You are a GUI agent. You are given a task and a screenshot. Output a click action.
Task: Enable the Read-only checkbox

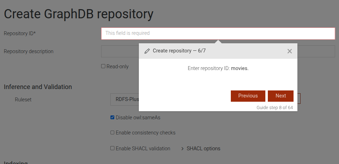103,66
